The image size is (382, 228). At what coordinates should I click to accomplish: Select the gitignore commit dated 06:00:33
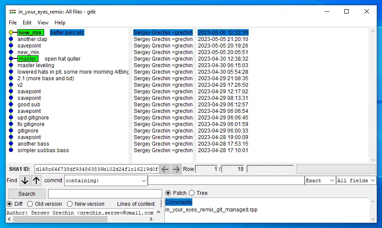(x=28, y=131)
